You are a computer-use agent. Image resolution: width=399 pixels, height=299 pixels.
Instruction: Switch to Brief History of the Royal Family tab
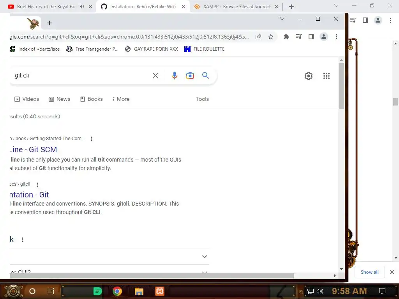pos(46,7)
